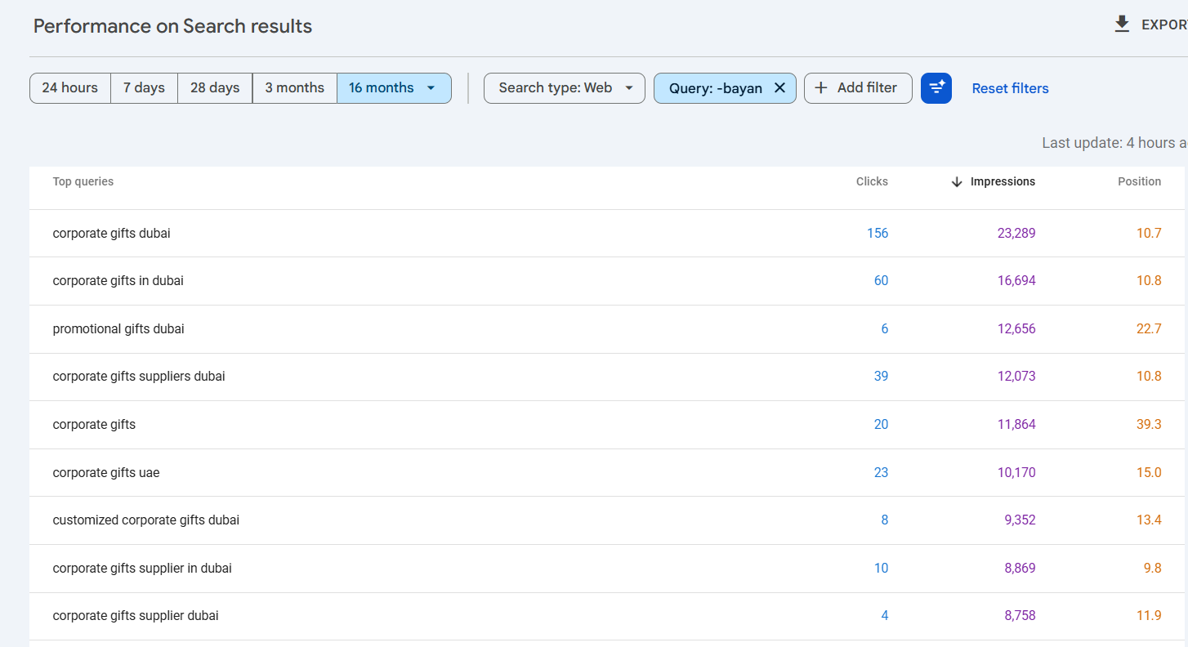The height and width of the screenshot is (647, 1188).
Task: Click the 9.8 position value
Action: (x=1152, y=568)
